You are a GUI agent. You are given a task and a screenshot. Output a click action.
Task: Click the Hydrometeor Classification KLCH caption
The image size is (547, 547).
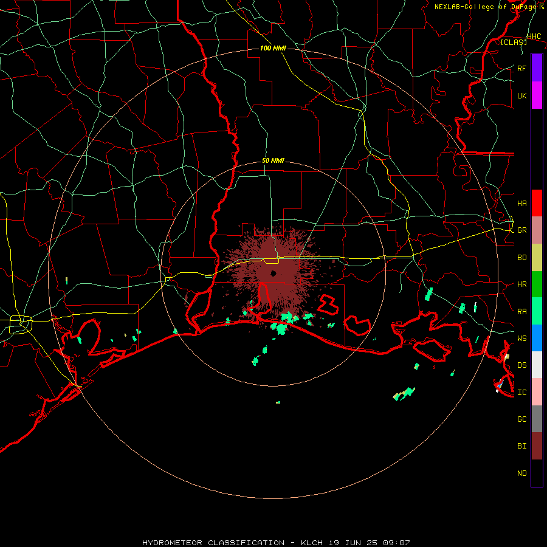[x=276, y=543]
